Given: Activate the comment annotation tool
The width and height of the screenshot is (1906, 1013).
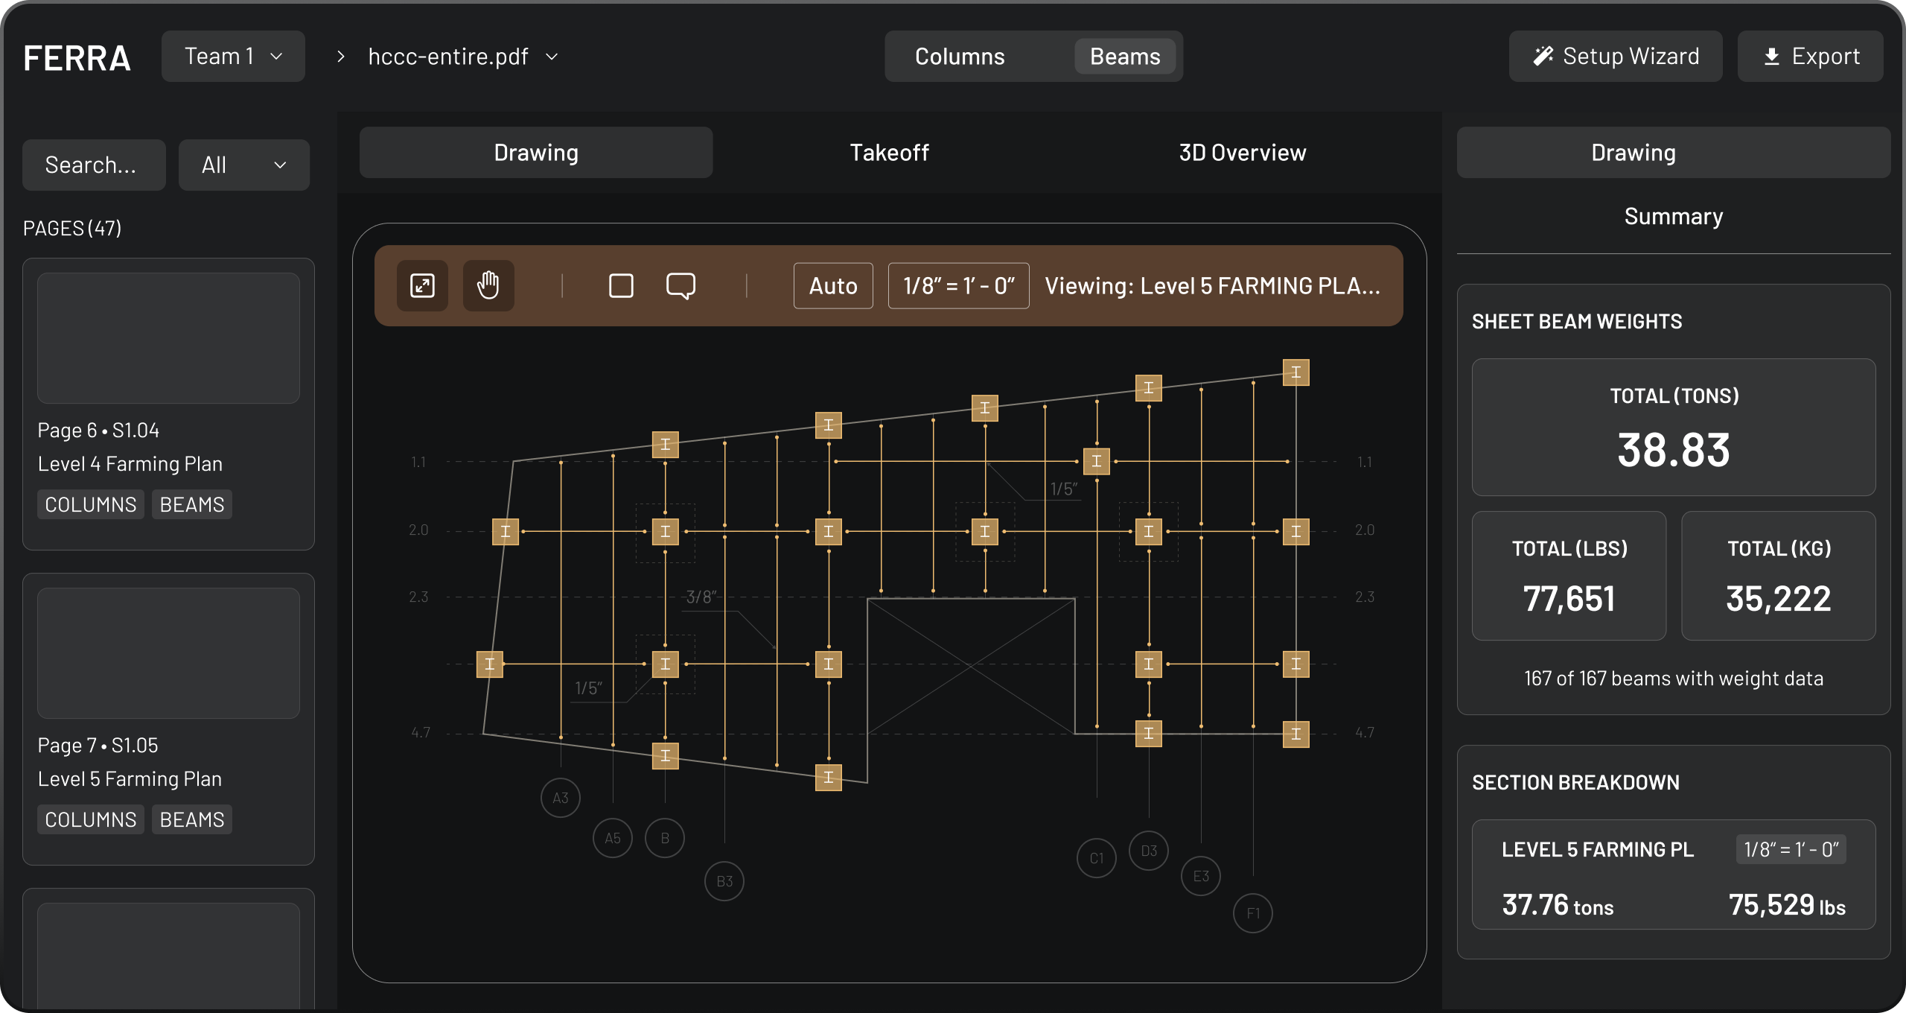Looking at the screenshot, I should click(x=681, y=285).
